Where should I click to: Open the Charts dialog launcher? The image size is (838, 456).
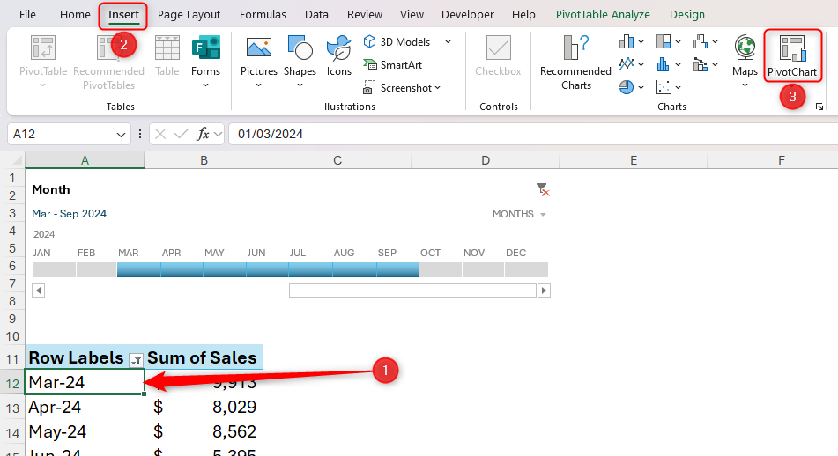[x=819, y=107]
